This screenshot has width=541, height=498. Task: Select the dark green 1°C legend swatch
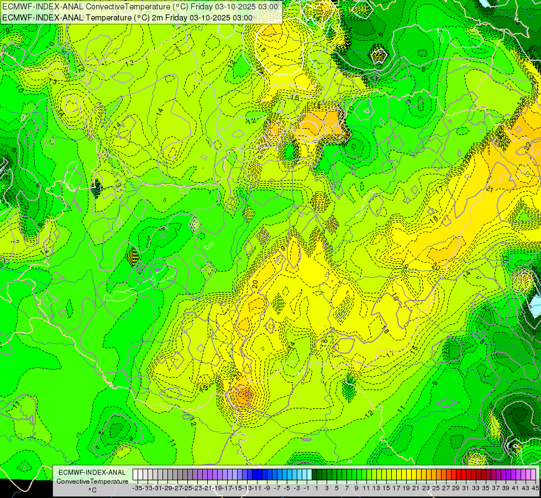(314, 475)
